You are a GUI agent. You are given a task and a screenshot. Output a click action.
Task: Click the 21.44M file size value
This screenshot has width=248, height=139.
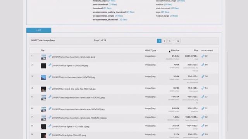[x=176, y=56]
